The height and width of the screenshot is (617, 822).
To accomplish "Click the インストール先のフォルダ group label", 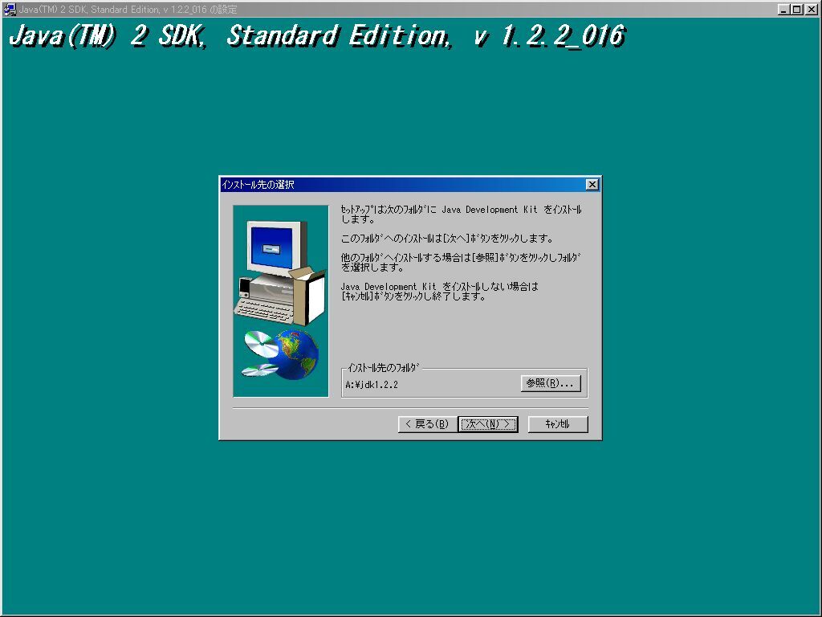I will coord(383,368).
